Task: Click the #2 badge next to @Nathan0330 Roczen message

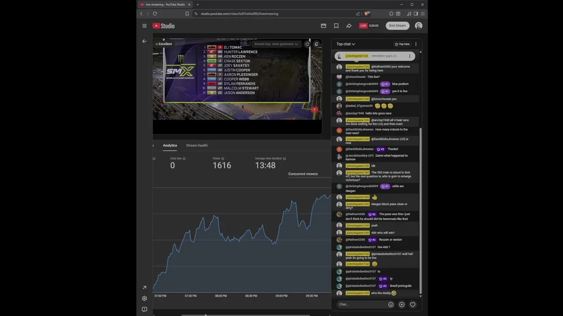Action: [372, 240]
